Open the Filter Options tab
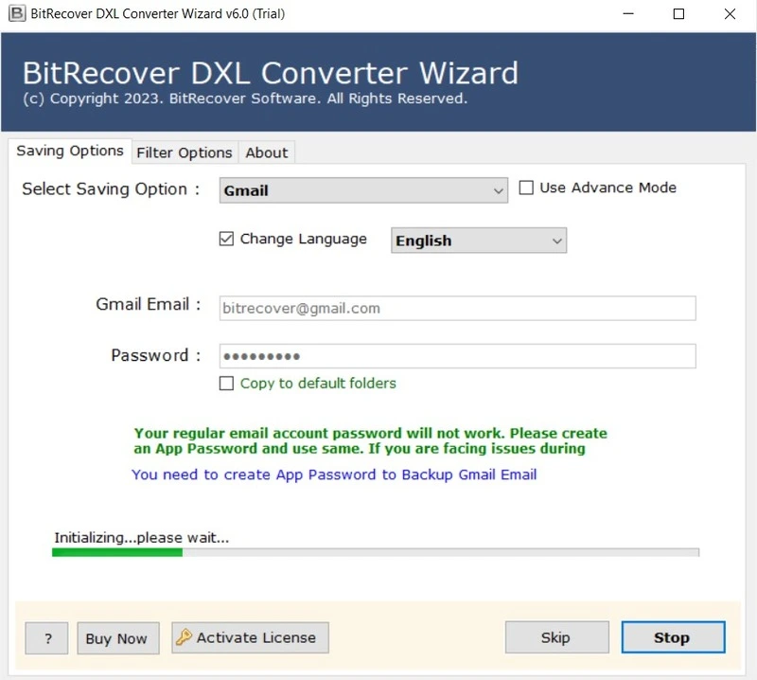Viewport: 757px width, 680px height. (185, 152)
